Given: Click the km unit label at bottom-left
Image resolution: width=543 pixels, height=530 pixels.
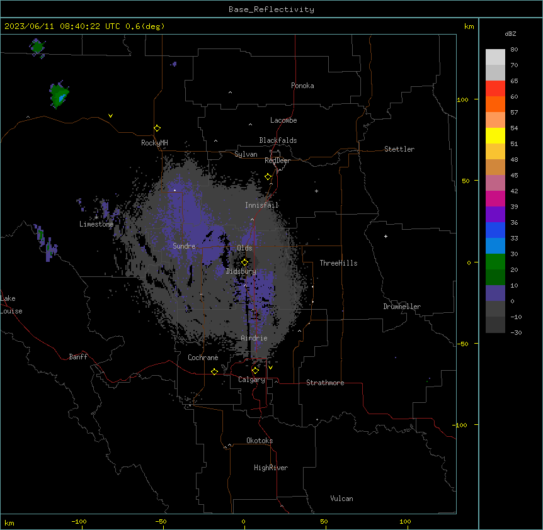Looking at the screenshot, I should click(9, 522).
